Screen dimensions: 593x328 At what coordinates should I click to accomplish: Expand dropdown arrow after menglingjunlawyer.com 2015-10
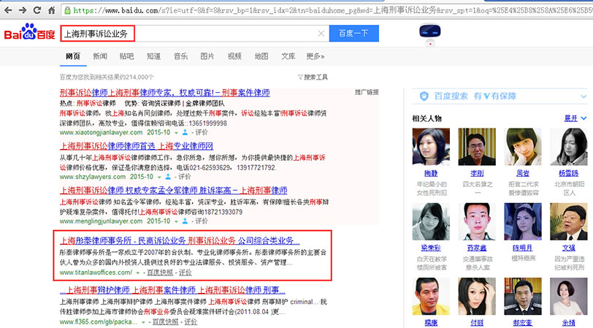coord(176,221)
